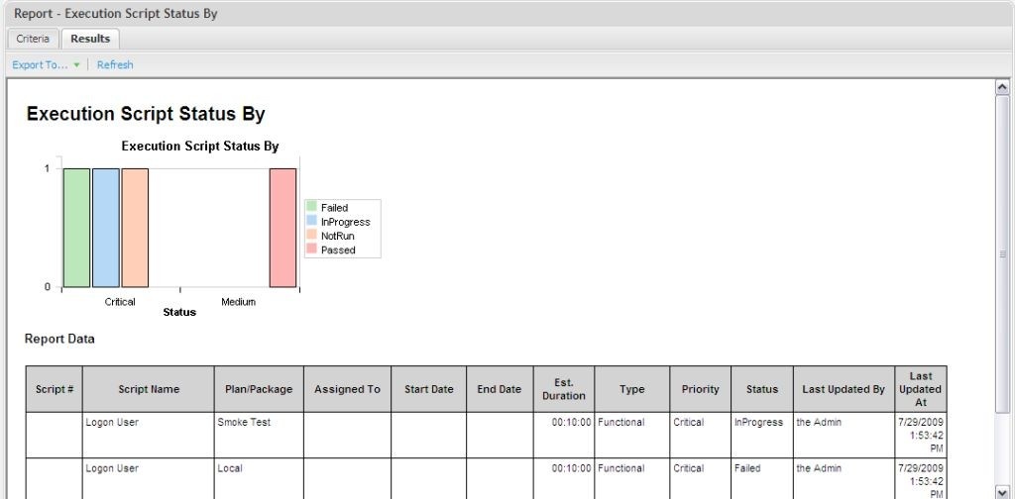Click the orange NotRun legend swatch
The image size is (1015, 499).
tap(311, 236)
